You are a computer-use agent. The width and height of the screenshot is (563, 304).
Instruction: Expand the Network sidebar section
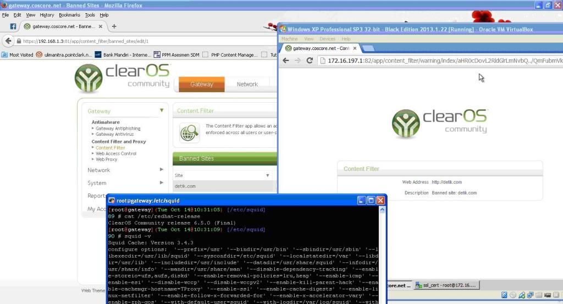pos(161,169)
